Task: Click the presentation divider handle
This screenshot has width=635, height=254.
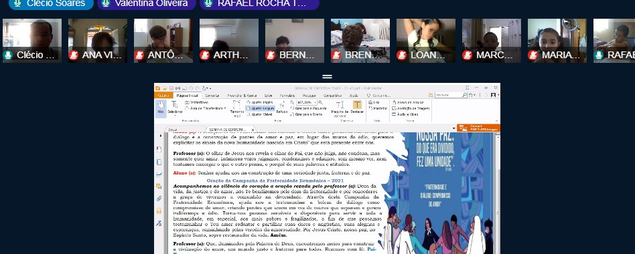Action: [327, 76]
